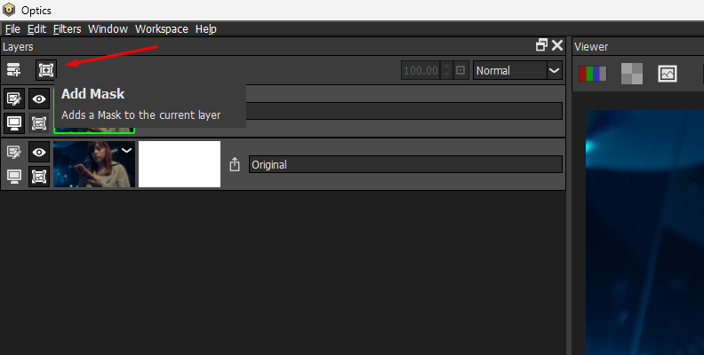Image resolution: width=704 pixels, height=355 pixels.
Task: Click the share icon beside Original layer
Action: (235, 164)
